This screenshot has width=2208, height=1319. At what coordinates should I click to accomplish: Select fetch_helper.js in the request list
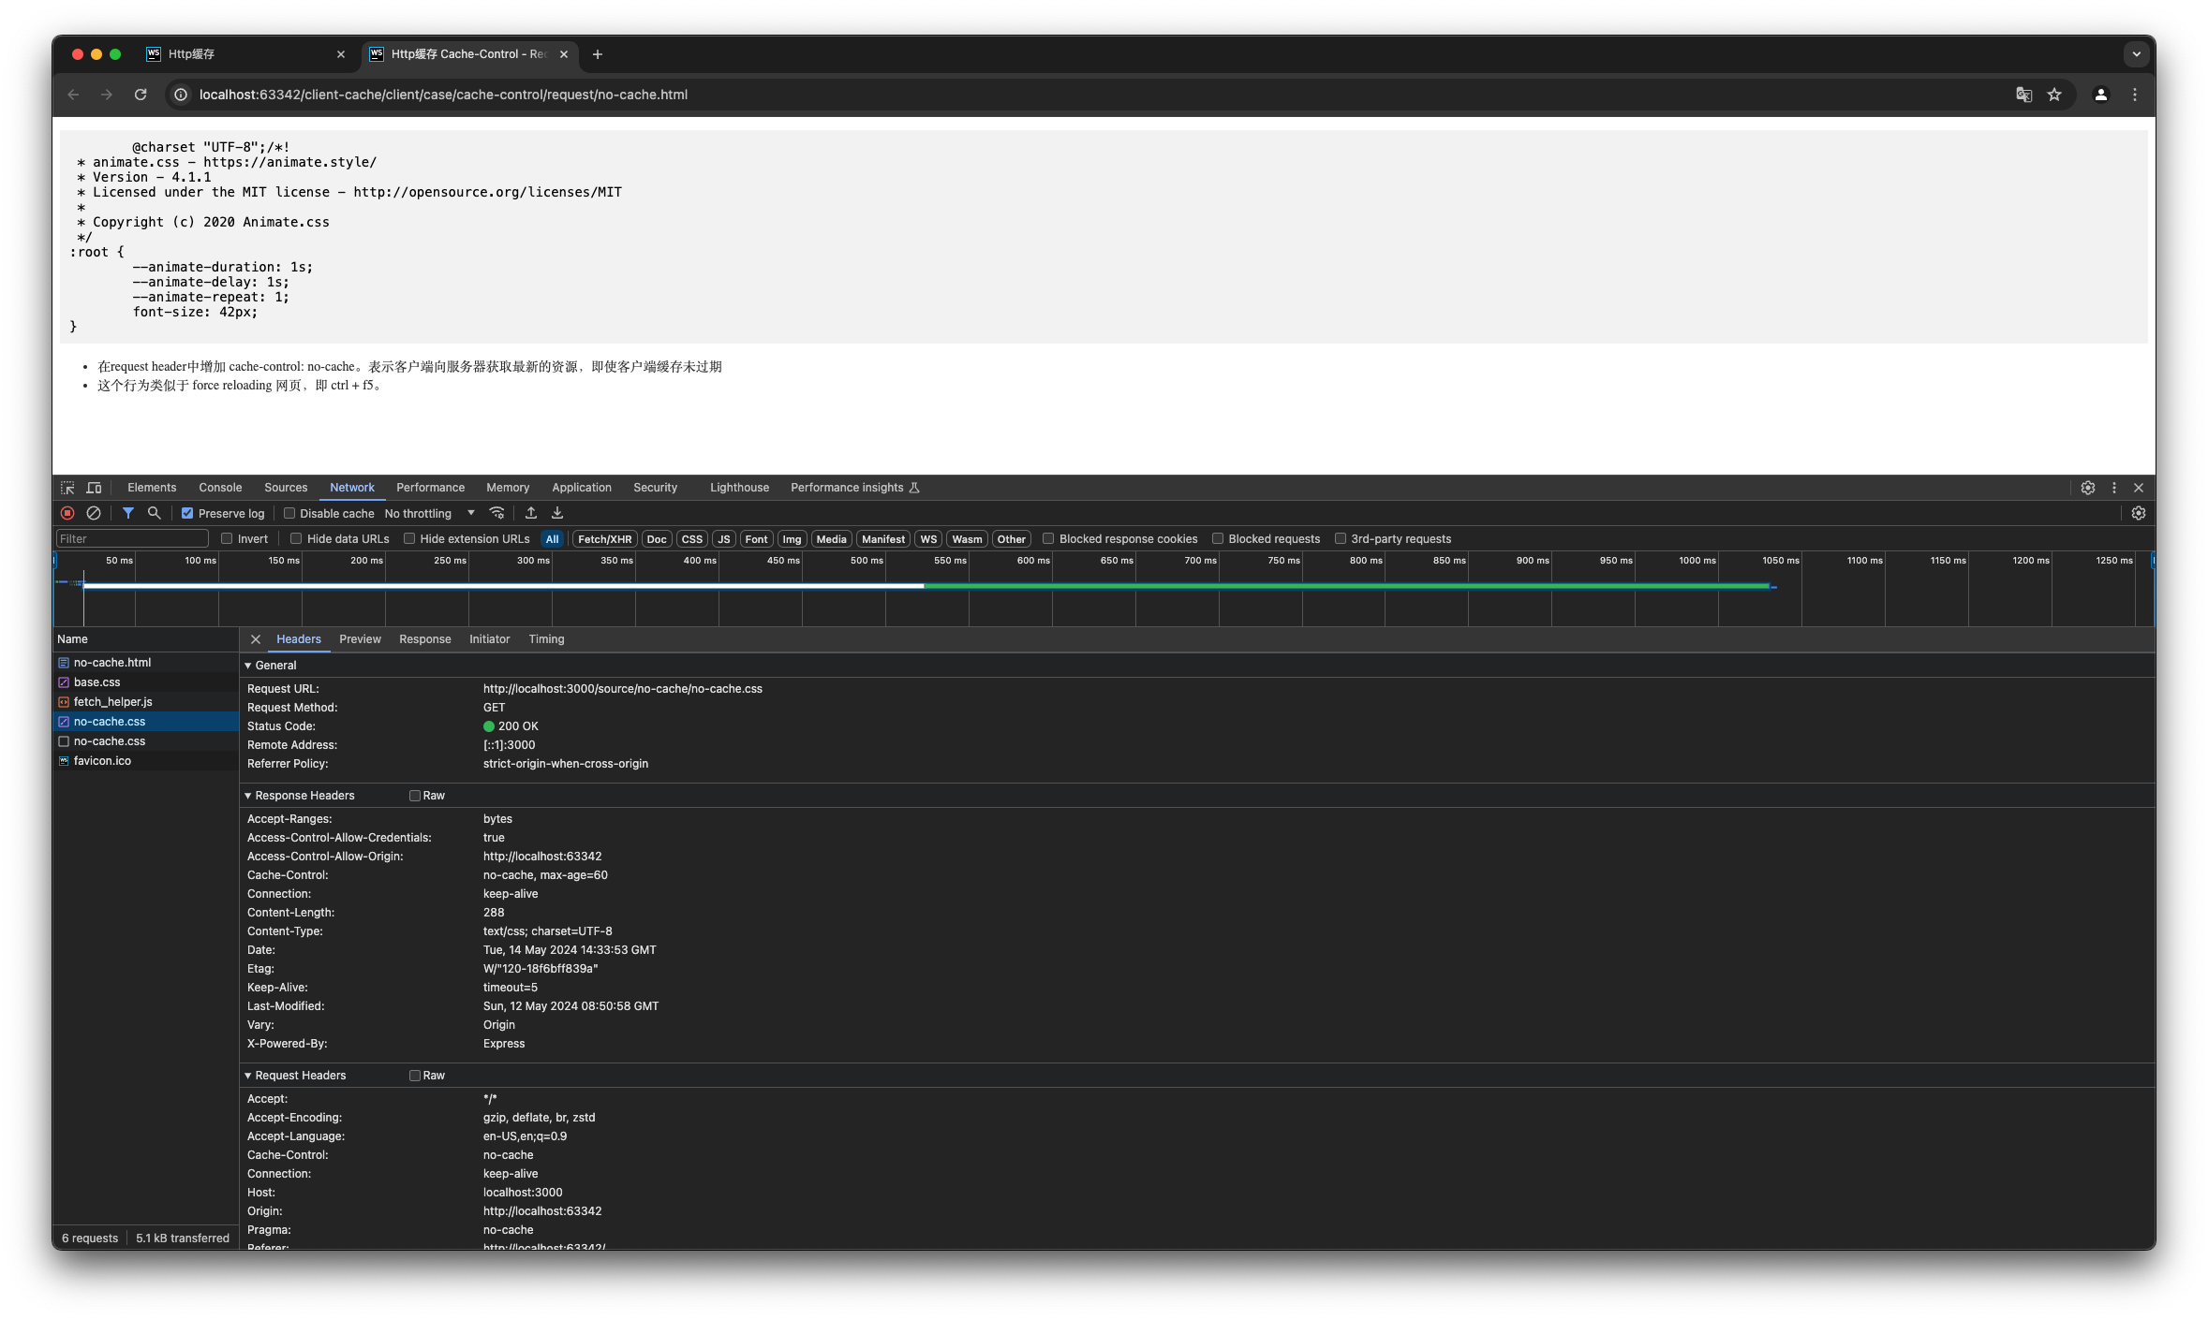coord(112,702)
